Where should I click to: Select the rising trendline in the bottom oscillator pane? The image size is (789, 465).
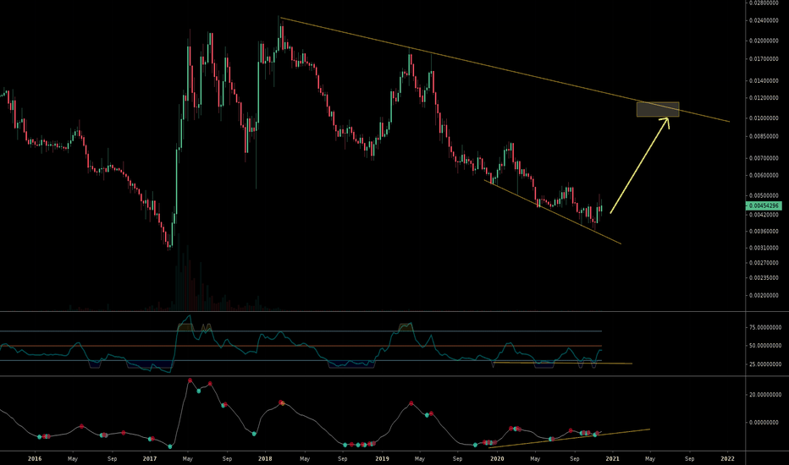pos(569,438)
